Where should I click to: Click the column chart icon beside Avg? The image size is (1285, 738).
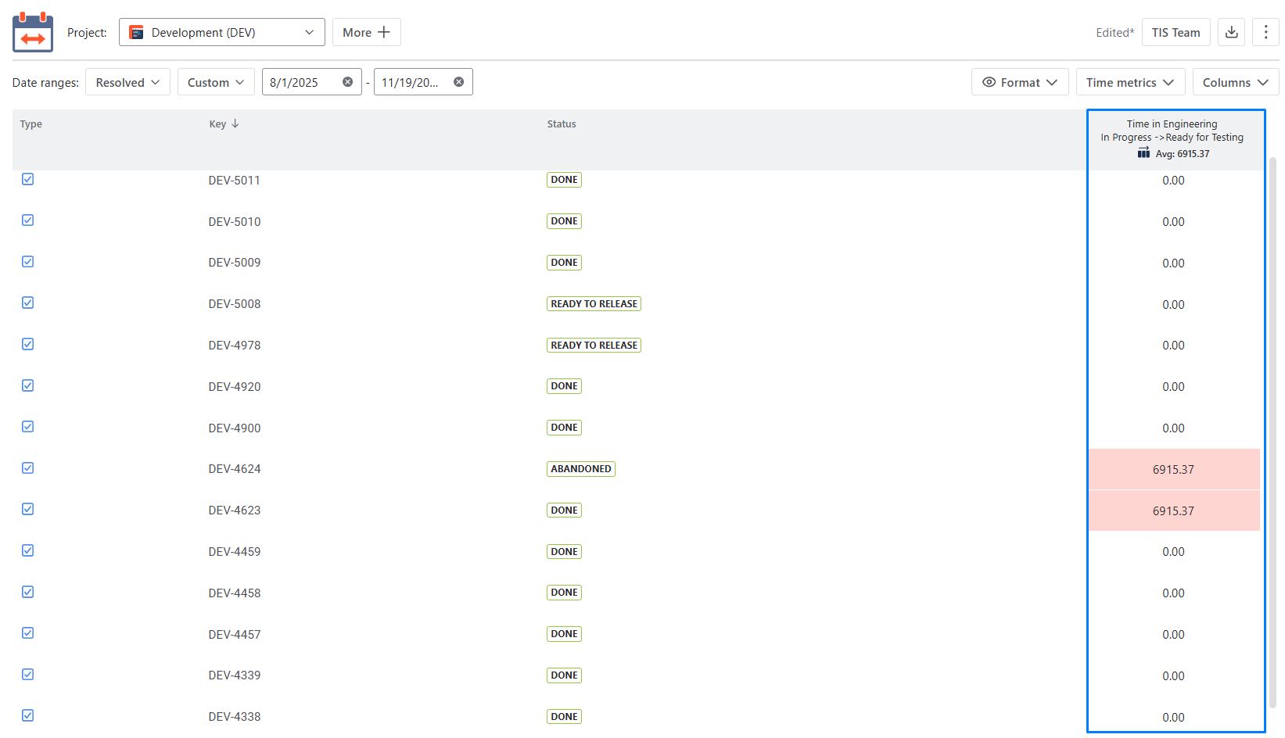click(x=1143, y=153)
